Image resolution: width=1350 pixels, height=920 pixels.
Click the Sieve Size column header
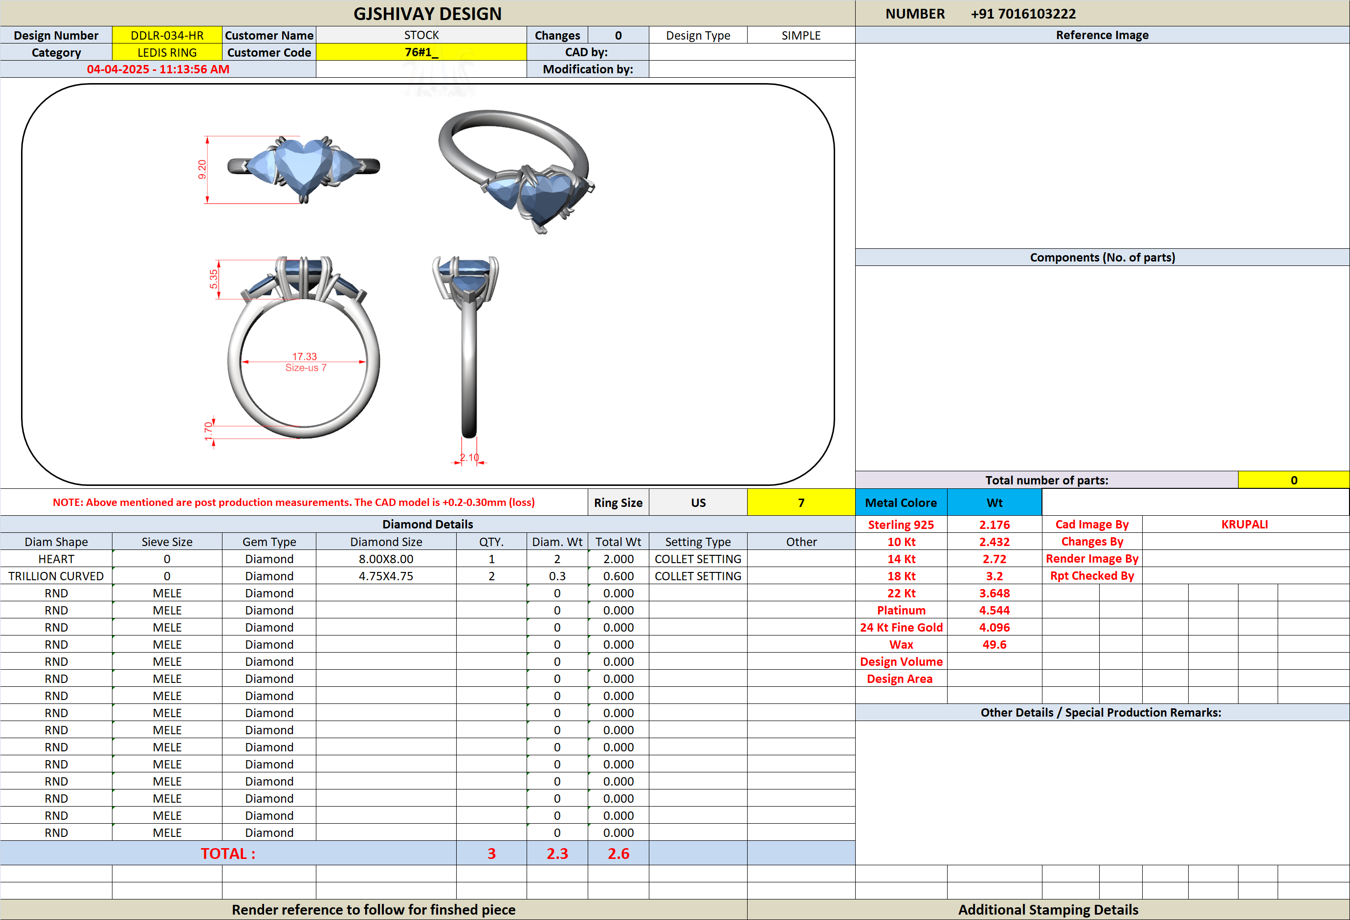167,542
